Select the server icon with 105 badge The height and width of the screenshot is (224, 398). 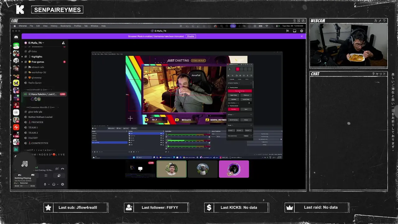pyautogui.click(x=16, y=135)
